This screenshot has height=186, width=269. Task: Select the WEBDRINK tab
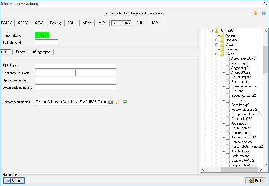(x=122, y=23)
